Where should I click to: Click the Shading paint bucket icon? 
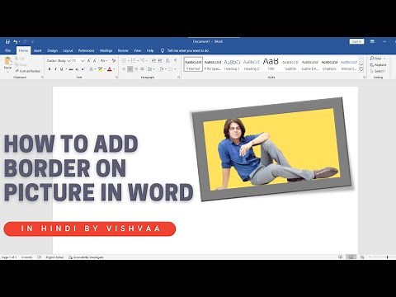tap(162, 69)
